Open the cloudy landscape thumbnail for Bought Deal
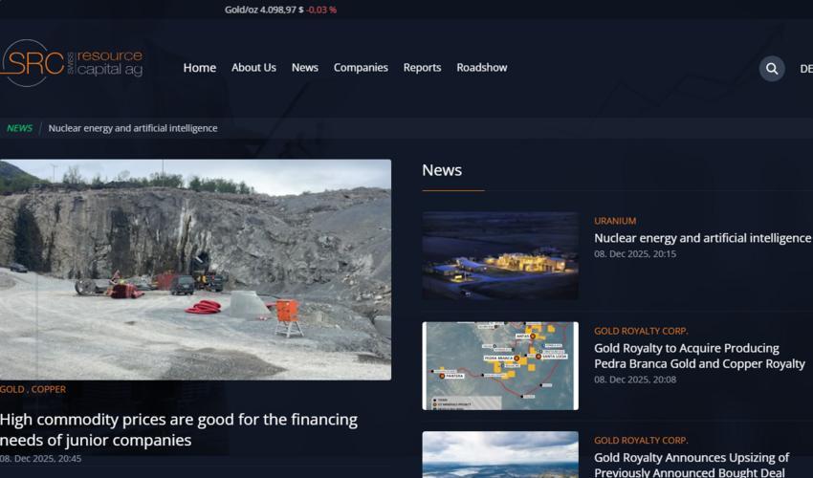This screenshot has height=478, width=813. [x=500, y=455]
